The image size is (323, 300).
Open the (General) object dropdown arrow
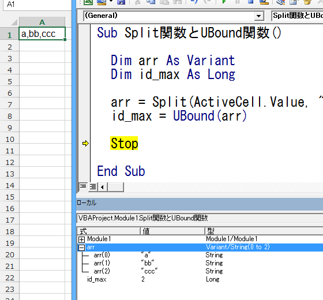coord(259,16)
